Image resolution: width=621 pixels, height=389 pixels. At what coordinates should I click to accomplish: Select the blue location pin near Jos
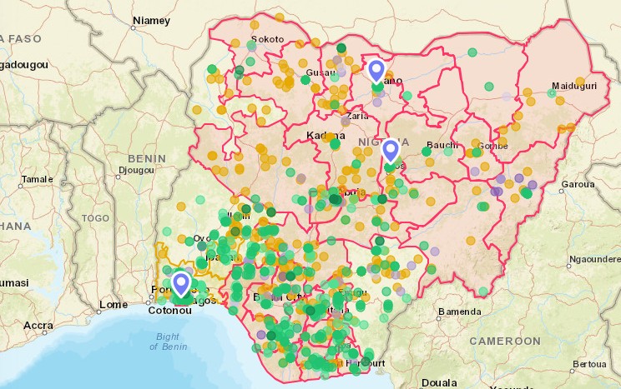[x=390, y=152]
